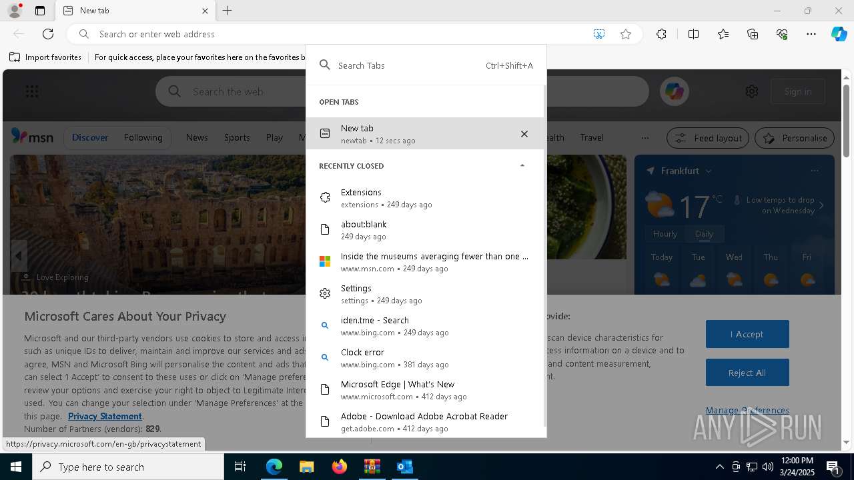Launch Microsoft Edge from taskbar

(274, 467)
